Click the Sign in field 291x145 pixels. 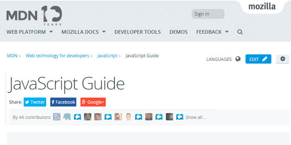pyautogui.click(x=208, y=14)
